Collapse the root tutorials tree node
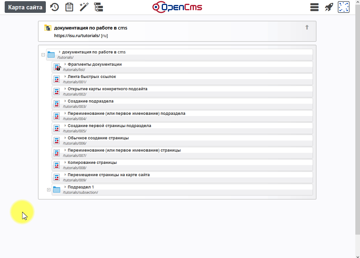This screenshot has height=258, width=360. pyautogui.click(x=43, y=55)
